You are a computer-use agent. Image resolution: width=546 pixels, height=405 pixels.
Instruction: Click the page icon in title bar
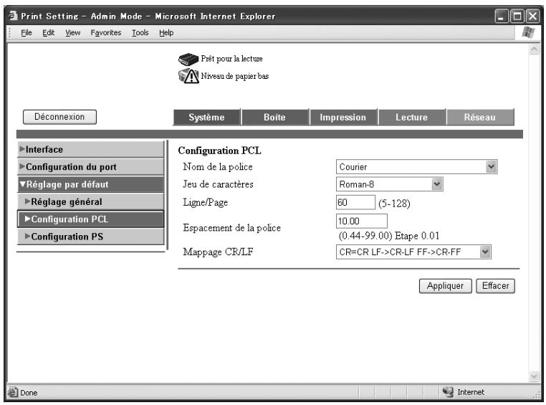tap(13, 16)
